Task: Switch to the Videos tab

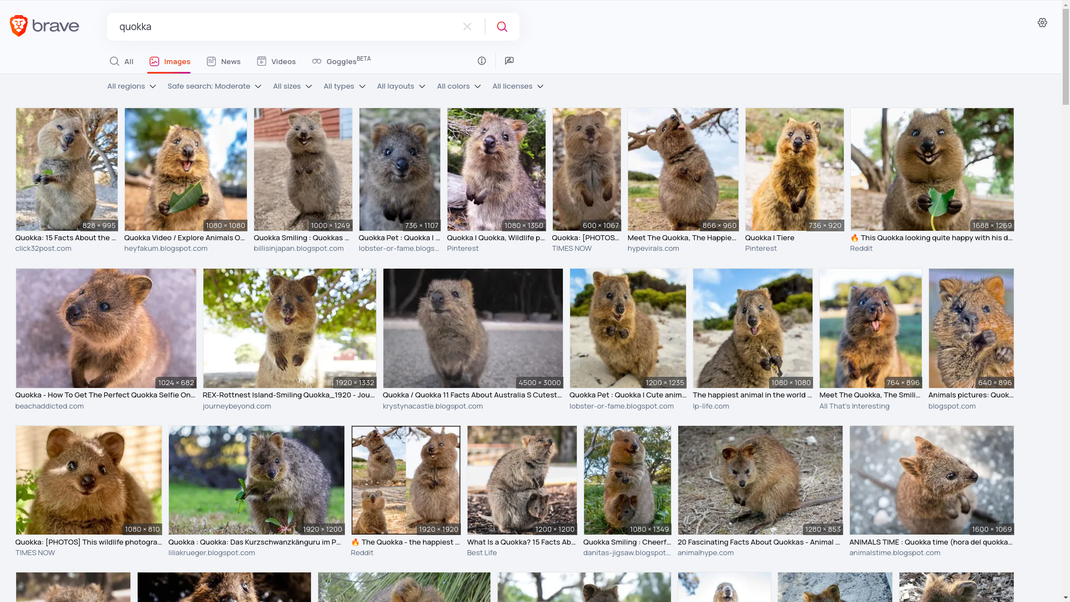Action: [x=276, y=61]
